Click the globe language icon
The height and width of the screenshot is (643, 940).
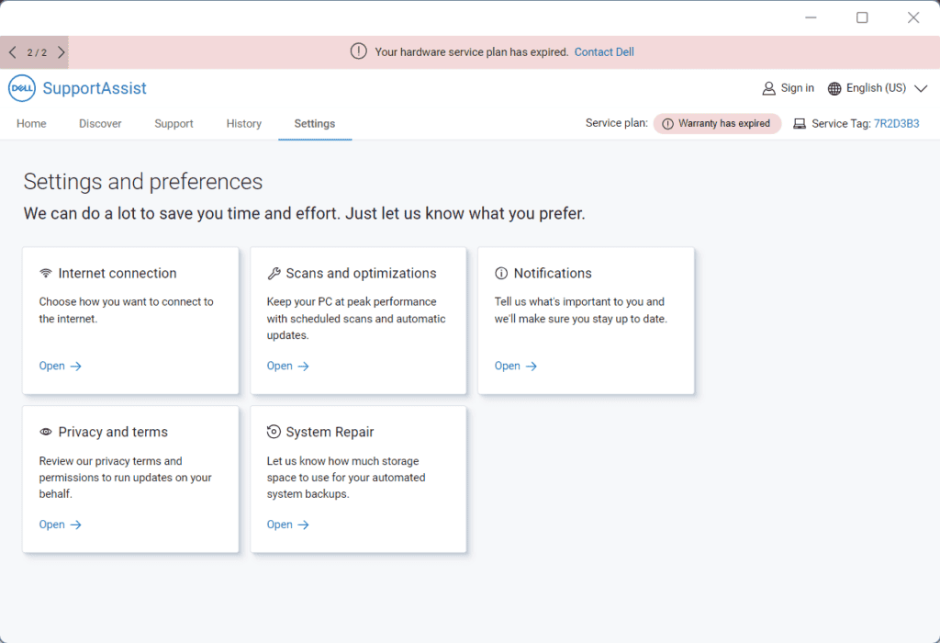pos(834,88)
